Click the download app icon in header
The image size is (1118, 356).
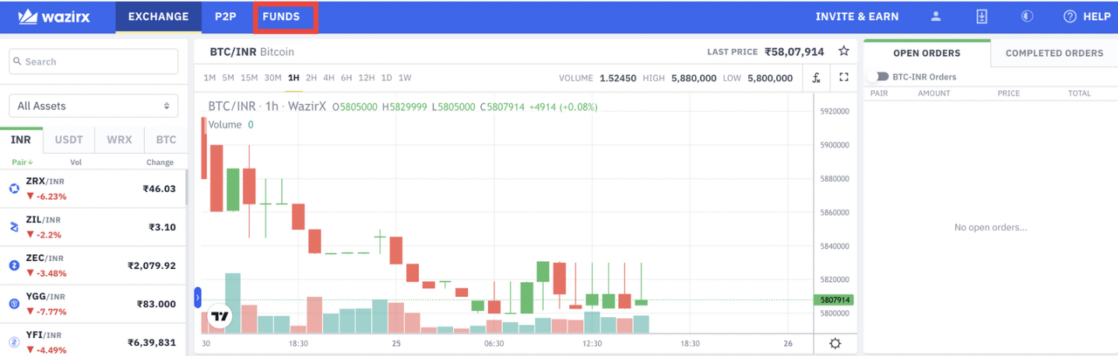982,16
